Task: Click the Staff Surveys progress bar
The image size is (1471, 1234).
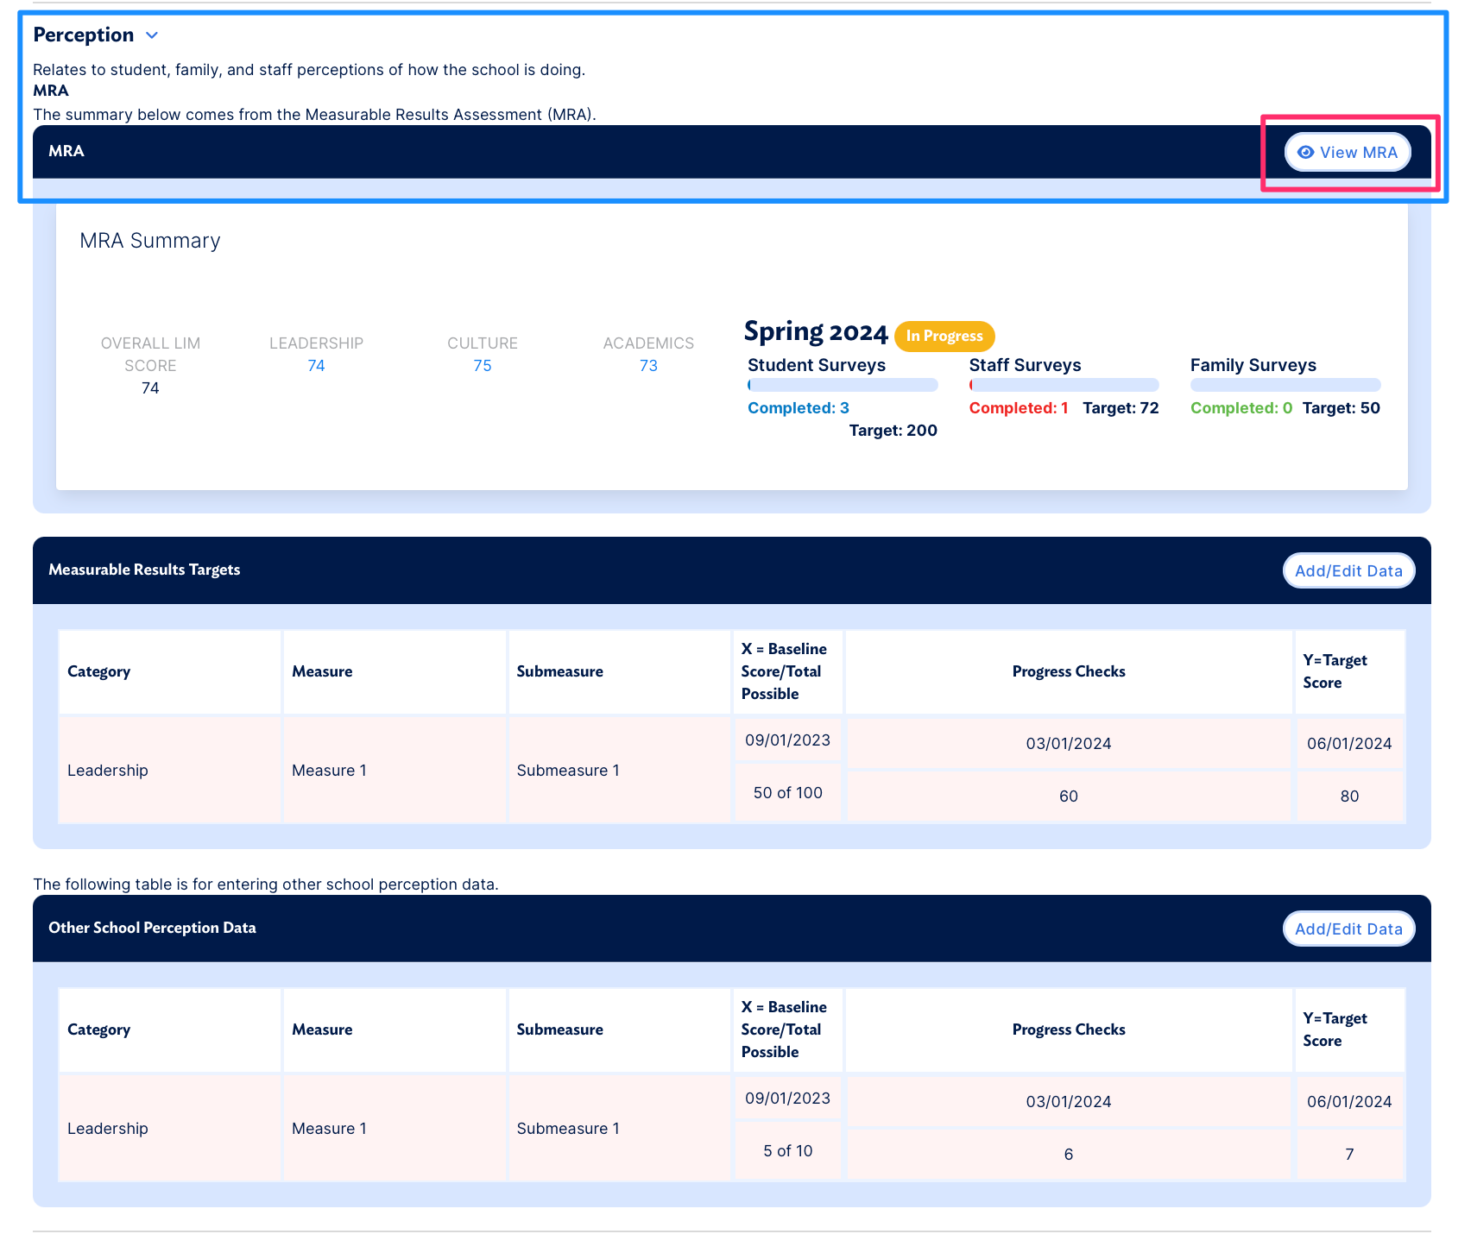Action: [x=1064, y=385]
